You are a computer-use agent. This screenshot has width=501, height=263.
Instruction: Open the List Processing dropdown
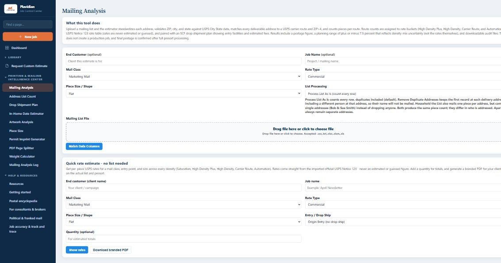(403, 94)
